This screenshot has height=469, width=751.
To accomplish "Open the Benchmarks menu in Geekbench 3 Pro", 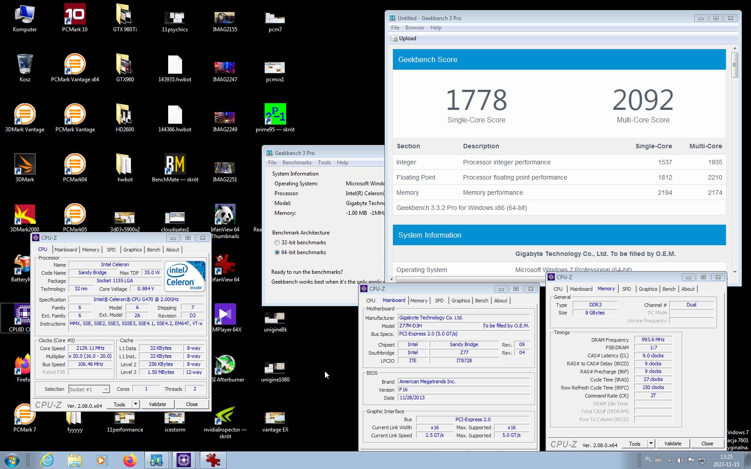I will tap(297, 163).
